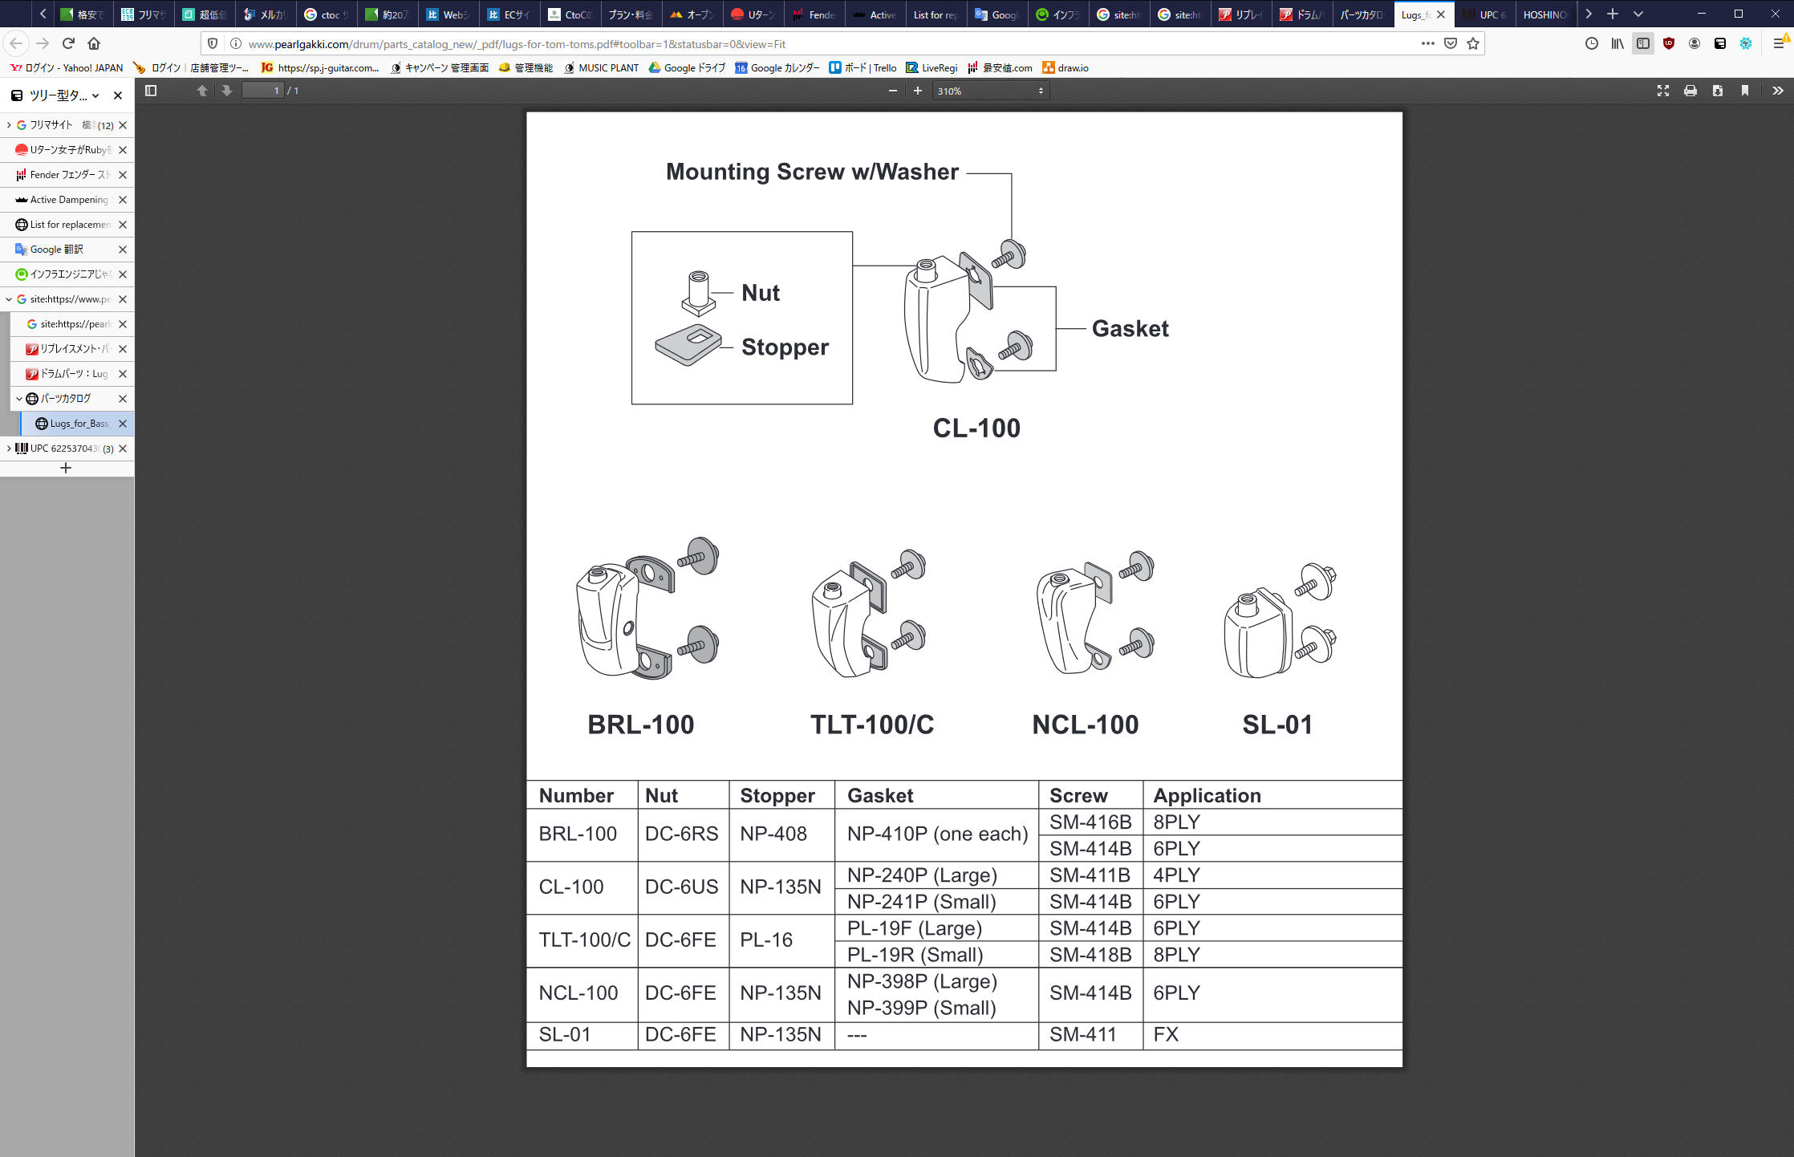This screenshot has width=1794, height=1157.
Task: Collapse the パーツカタログ tab tree
Action: coord(18,399)
